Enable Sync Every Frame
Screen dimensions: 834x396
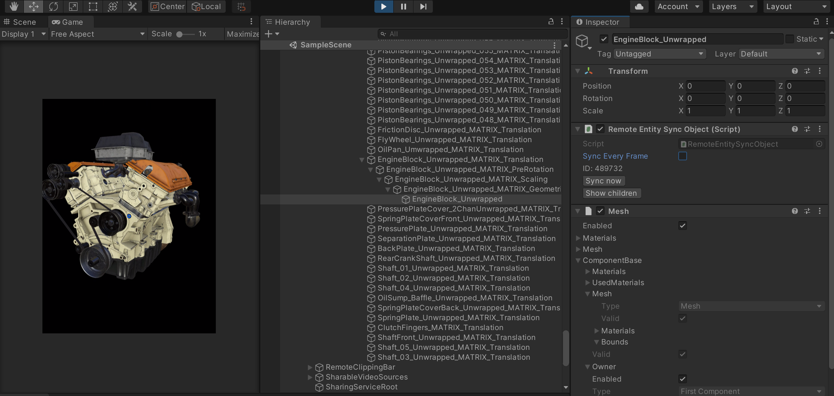[682, 156]
